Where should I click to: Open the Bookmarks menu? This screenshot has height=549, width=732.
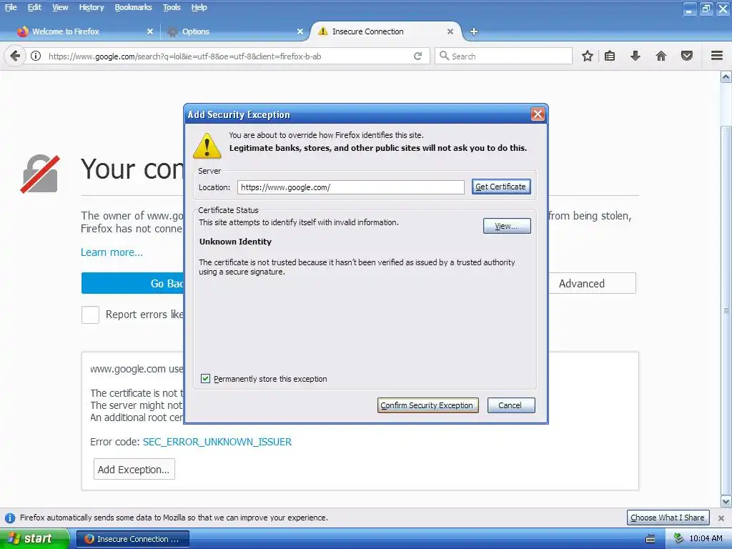134,7
